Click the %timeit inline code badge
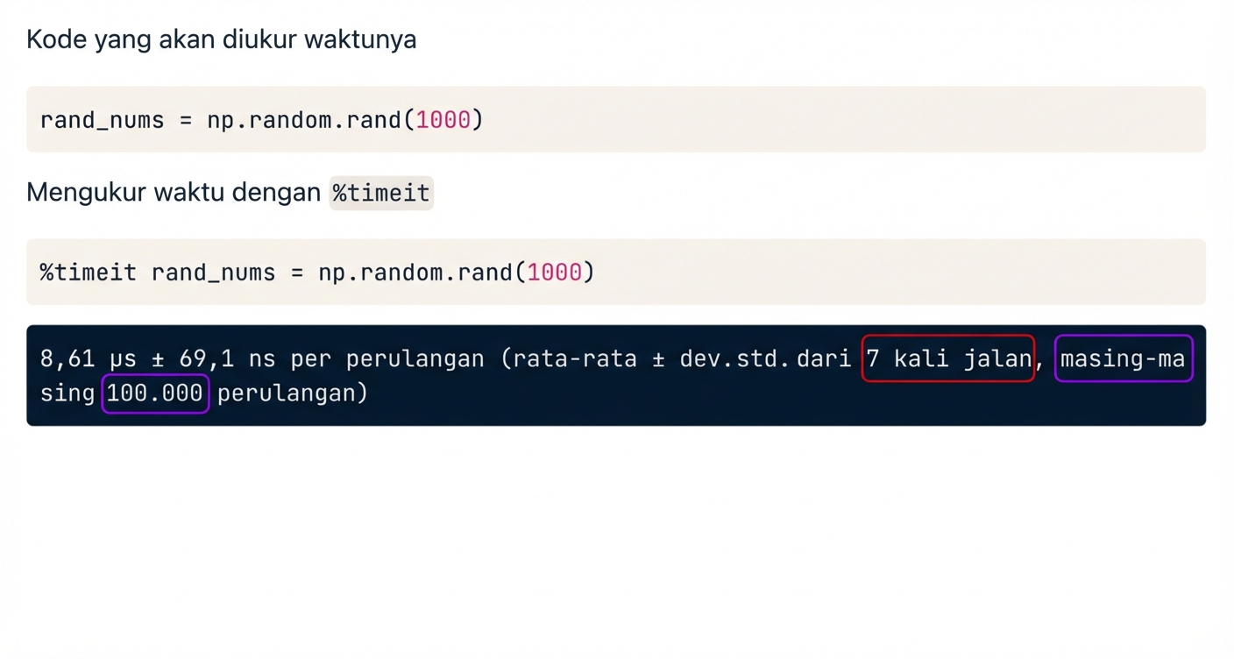This screenshot has width=1234, height=659. point(380,193)
